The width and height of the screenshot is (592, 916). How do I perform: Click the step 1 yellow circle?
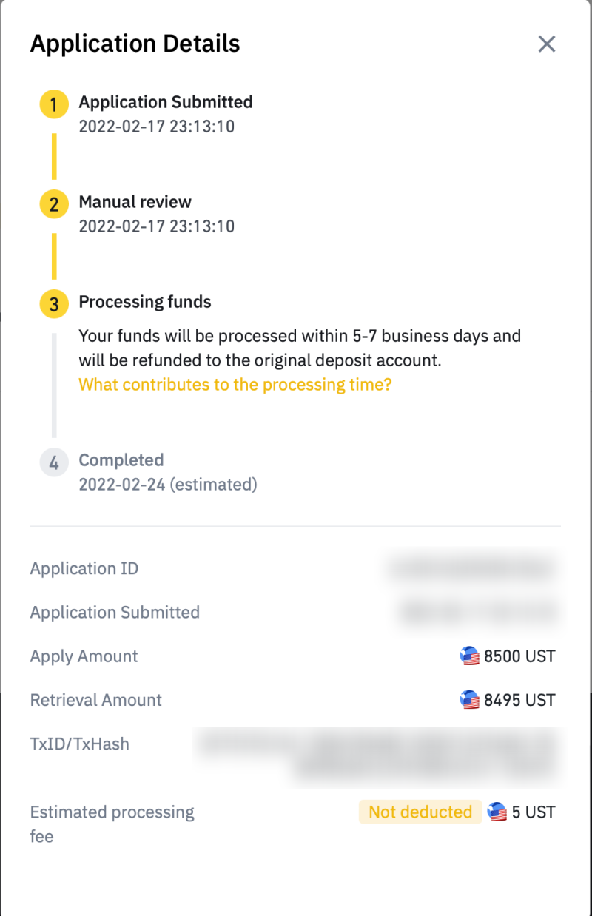[x=54, y=105]
